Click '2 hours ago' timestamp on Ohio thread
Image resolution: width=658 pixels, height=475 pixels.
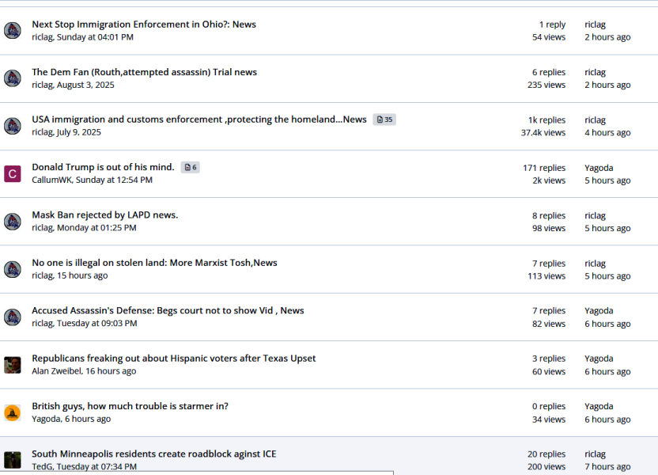click(x=607, y=37)
